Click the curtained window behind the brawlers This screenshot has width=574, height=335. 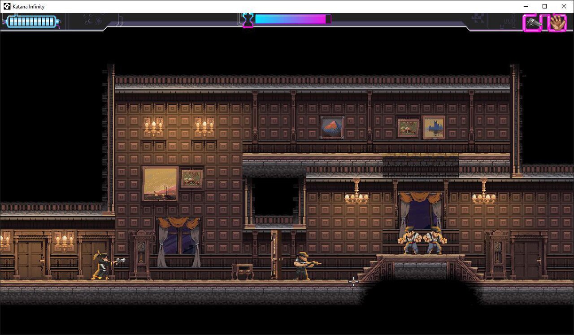(x=421, y=215)
